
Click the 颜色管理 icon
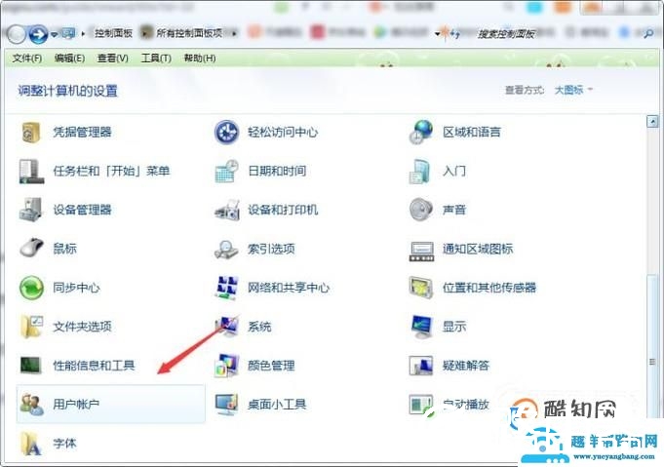tap(227, 366)
